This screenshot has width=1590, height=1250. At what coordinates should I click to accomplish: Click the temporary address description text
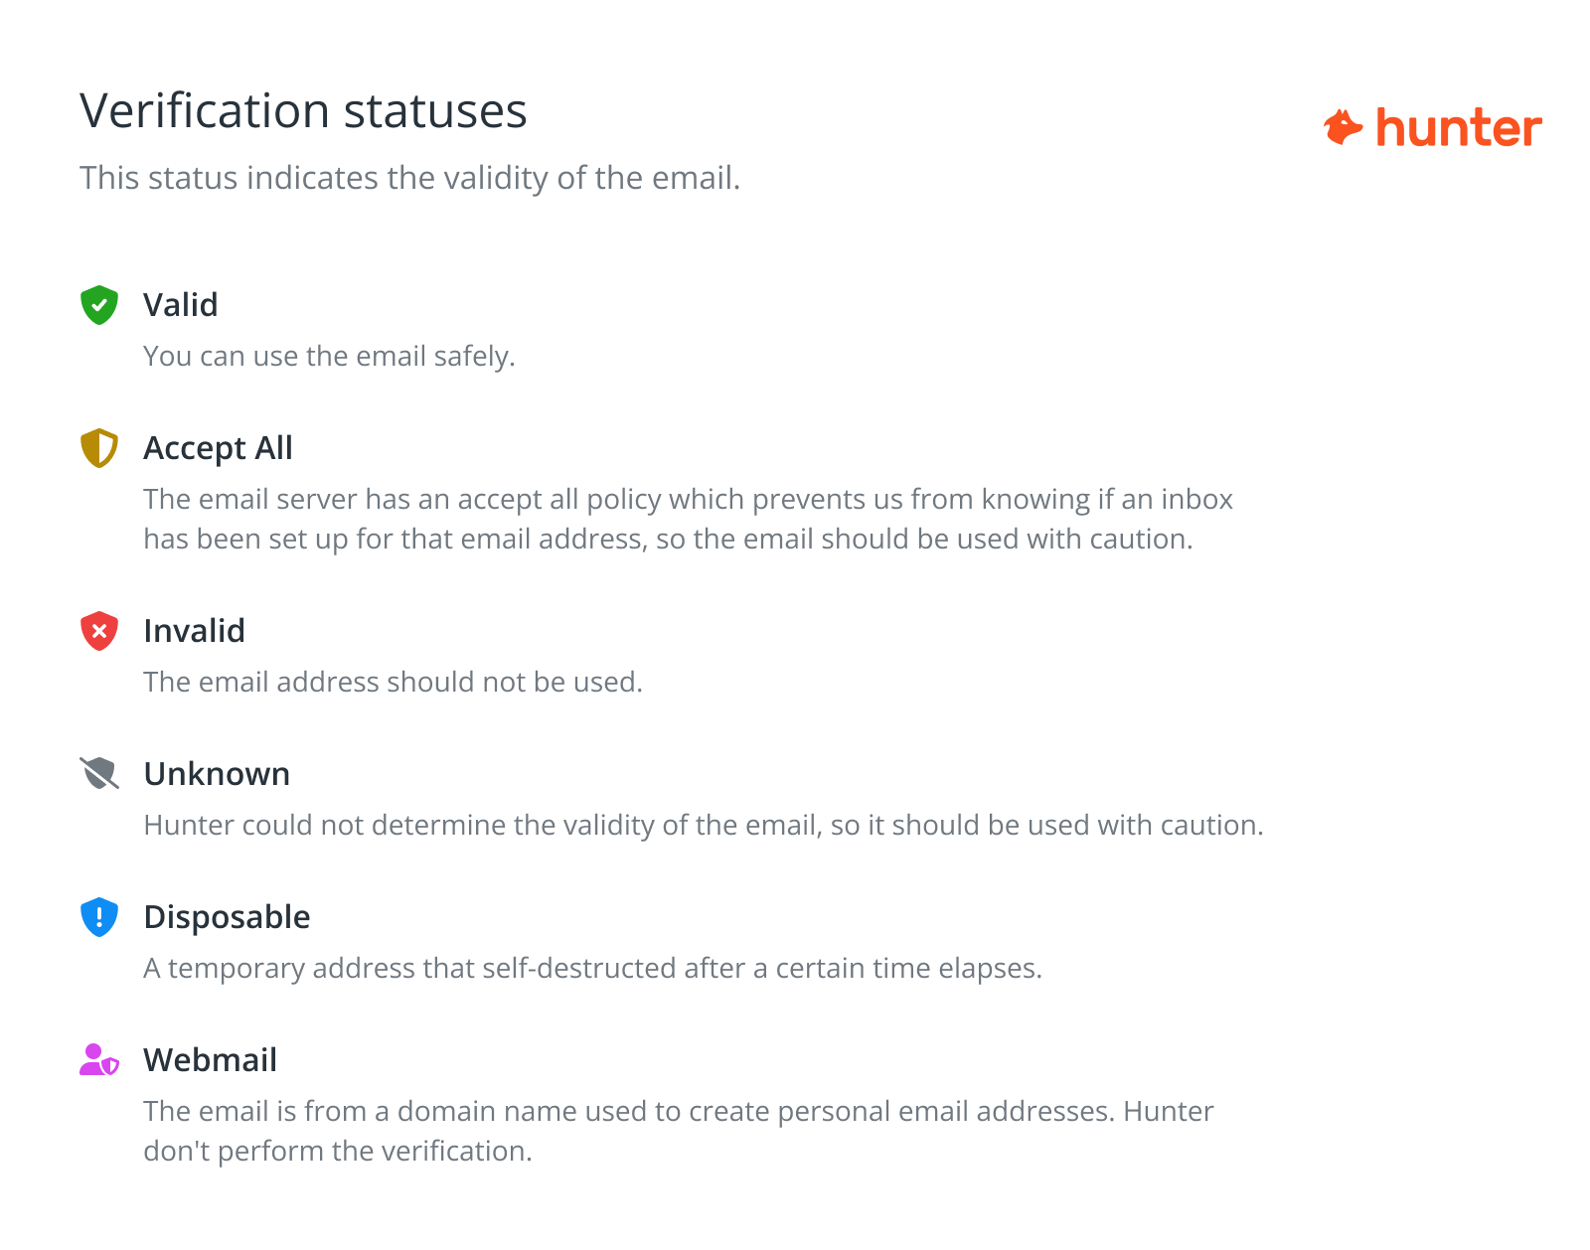tap(593, 968)
